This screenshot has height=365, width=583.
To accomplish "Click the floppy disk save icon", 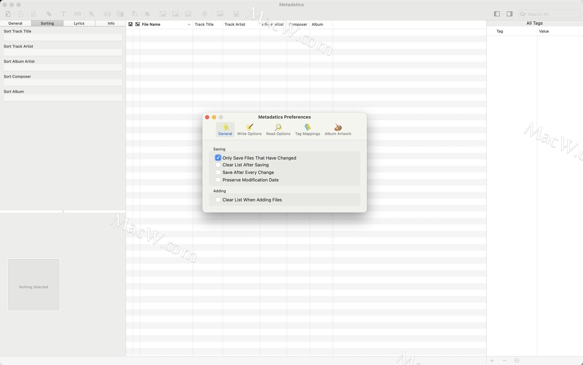I will click(236, 14).
